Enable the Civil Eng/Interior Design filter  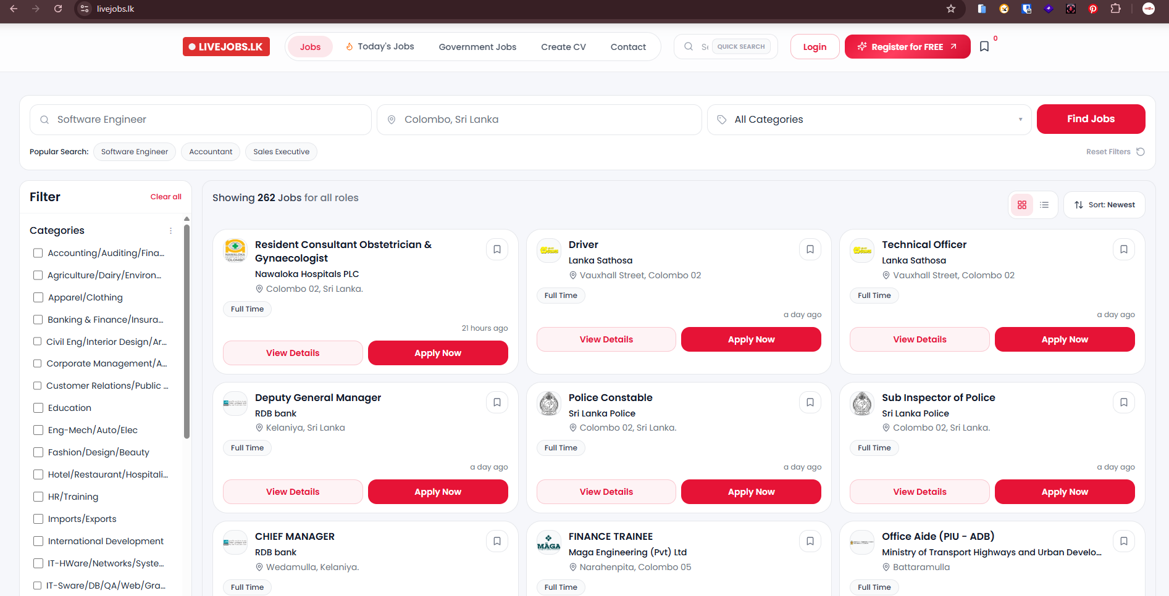pyautogui.click(x=37, y=342)
